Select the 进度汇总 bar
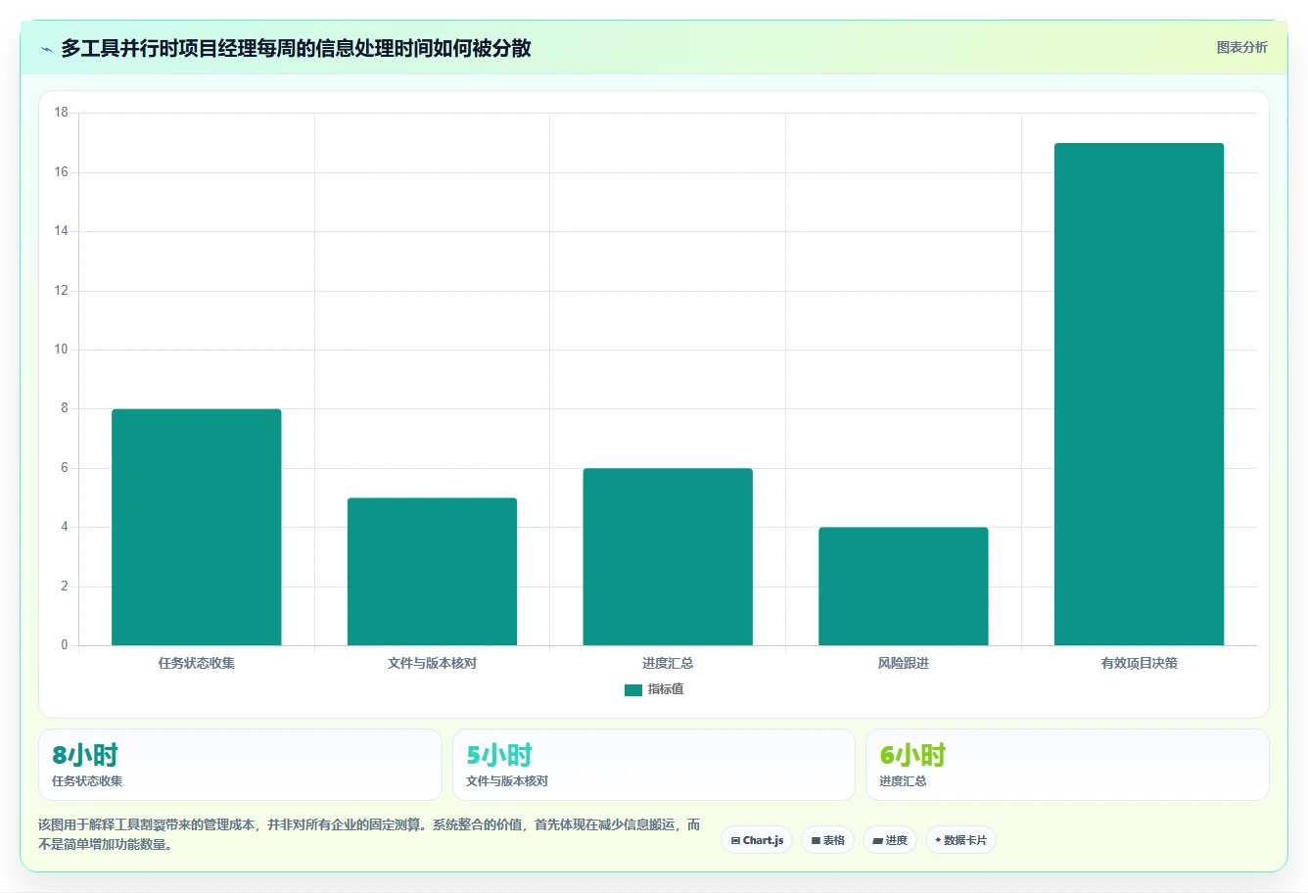Image resolution: width=1308 pixels, height=893 pixels. point(668,557)
